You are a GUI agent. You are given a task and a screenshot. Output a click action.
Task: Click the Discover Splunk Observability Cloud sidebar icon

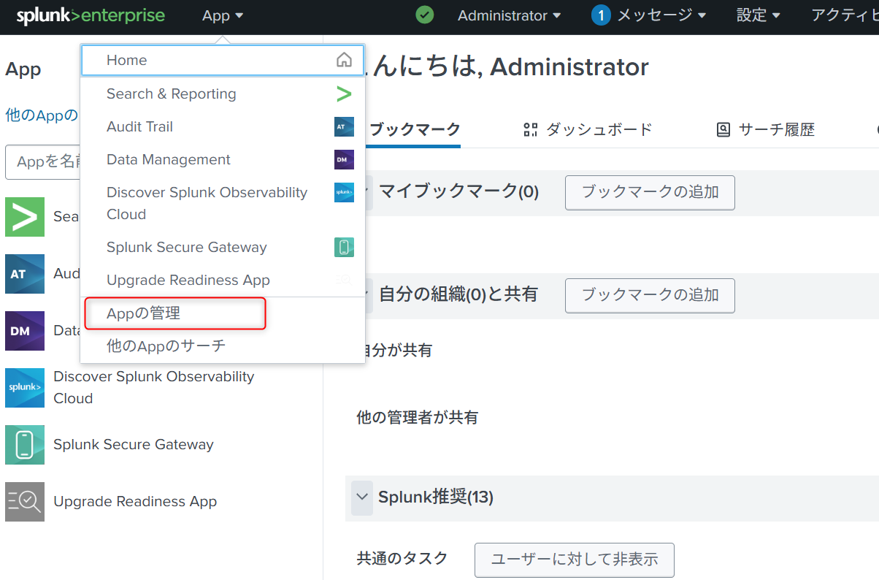[x=25, y=387]
